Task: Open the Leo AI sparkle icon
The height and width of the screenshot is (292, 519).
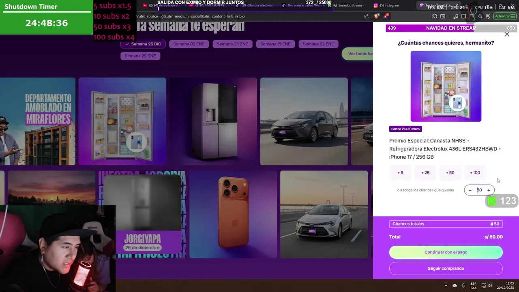Action: click(x=480, y=16)
